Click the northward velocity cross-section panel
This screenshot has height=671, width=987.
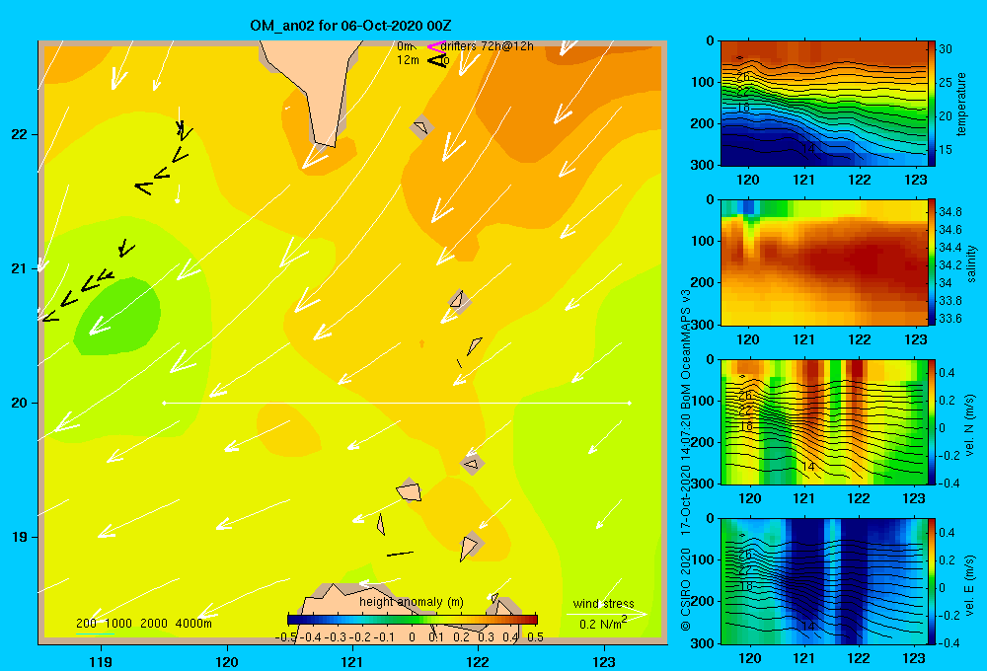pyautogui.click(x=823, y=421)
